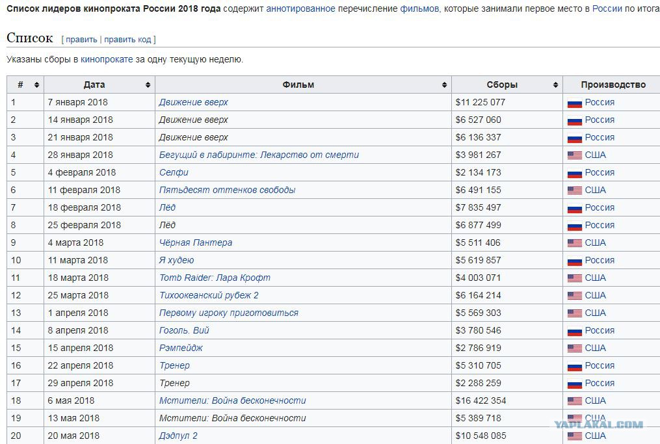Click править код link

click(127, 39)
